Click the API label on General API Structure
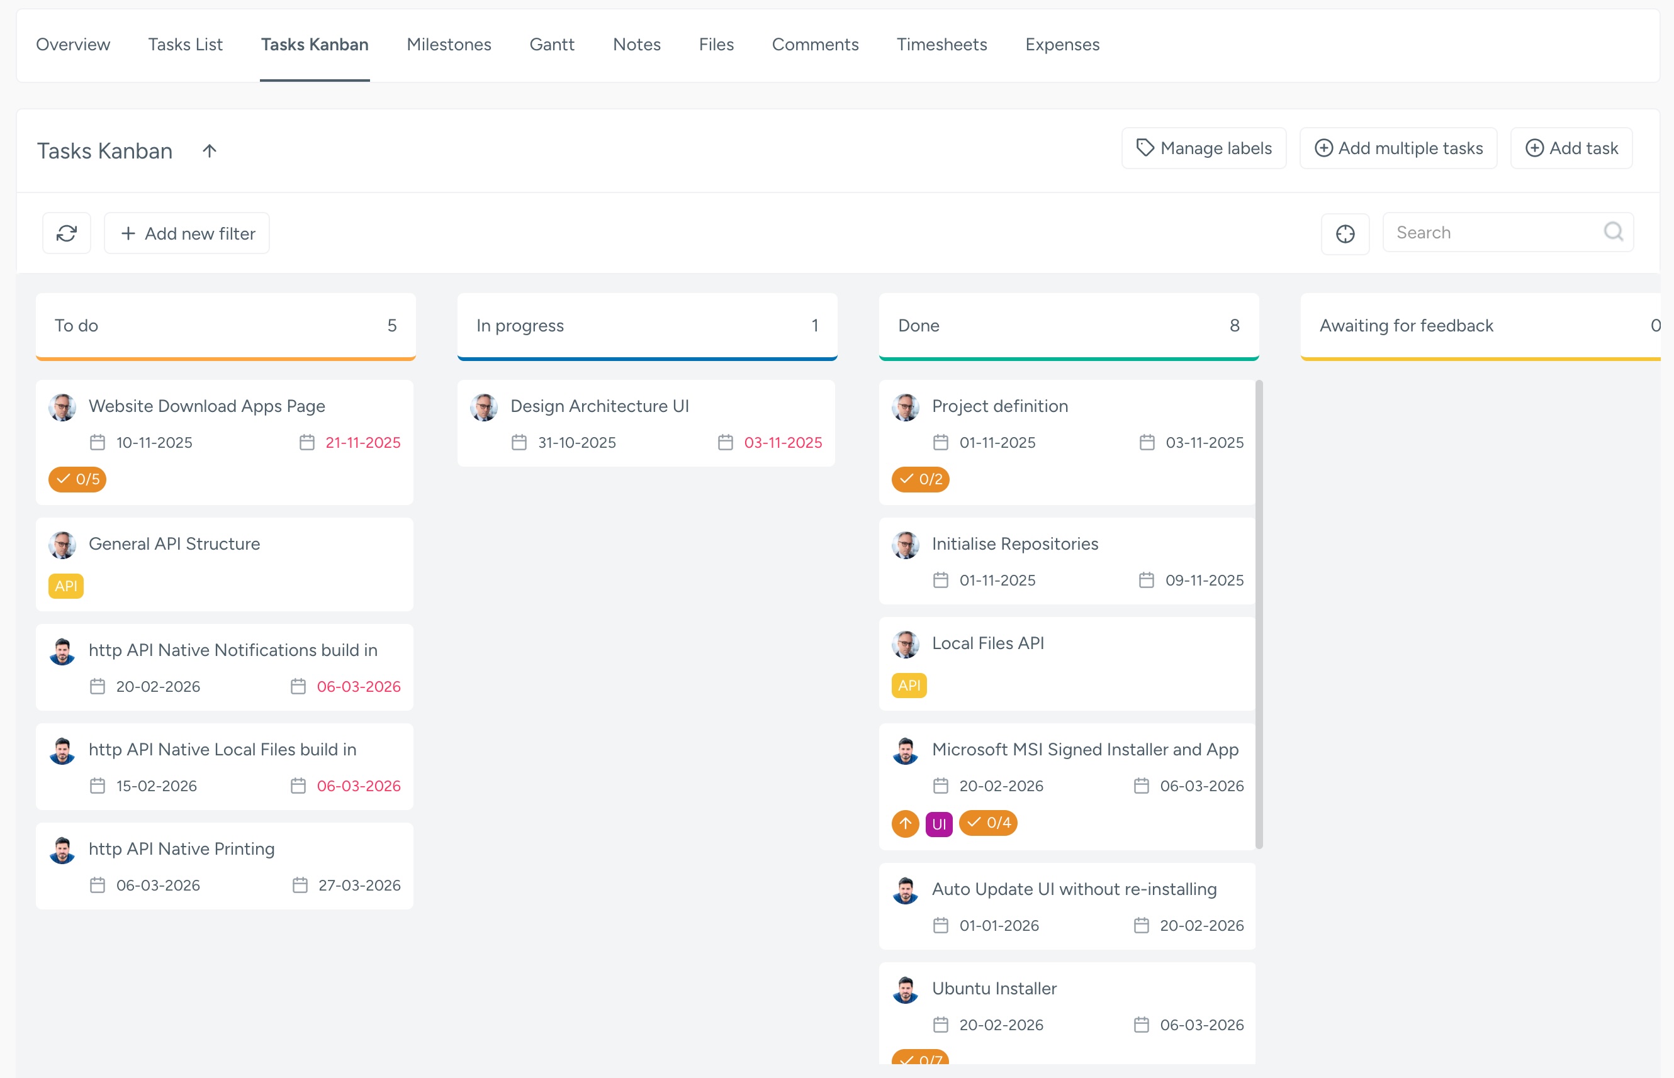1674x1078 pixels. click(66, 586)
